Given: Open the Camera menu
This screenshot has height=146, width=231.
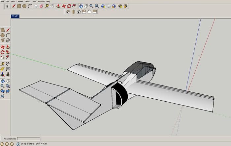Looking at the screenshot, I should click(x=20, y=1).
